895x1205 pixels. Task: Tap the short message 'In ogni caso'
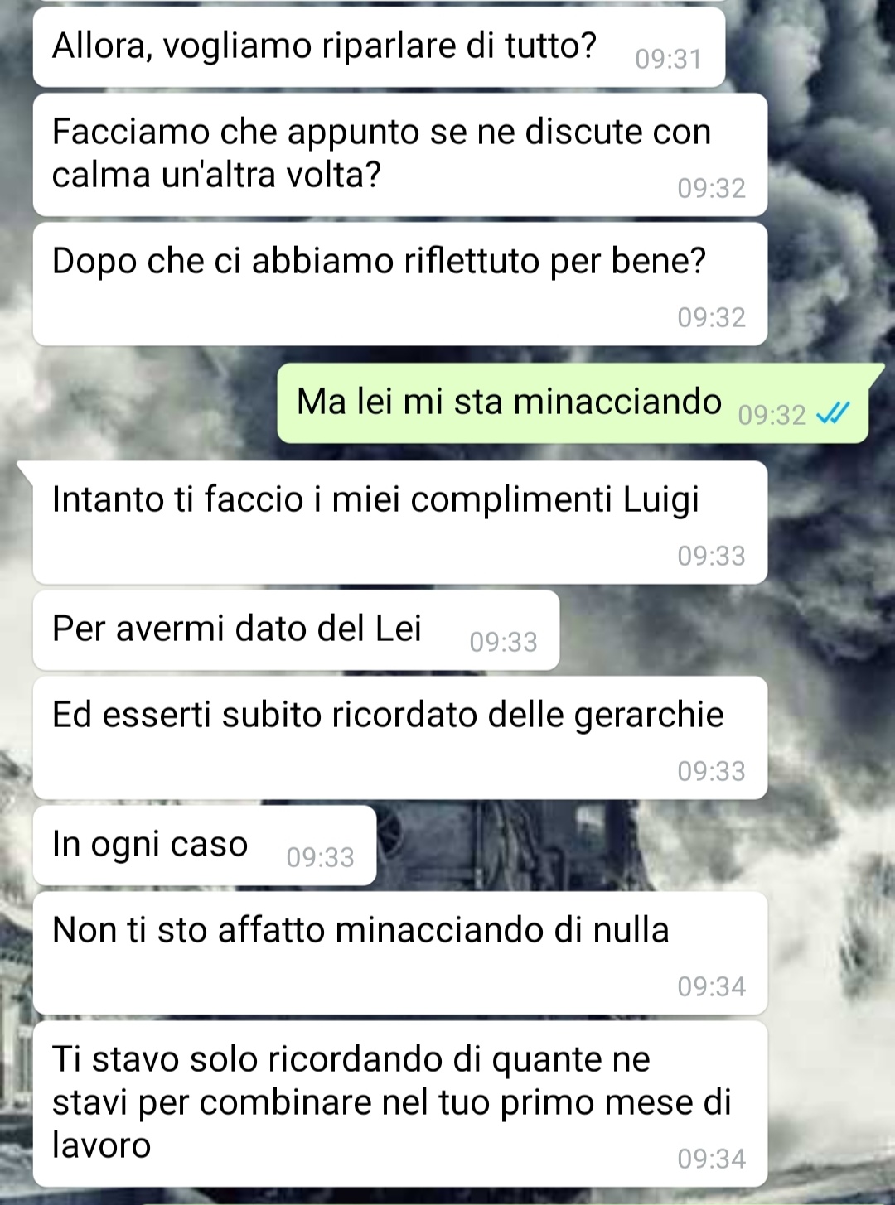pyautogui.click(x=204, y=845)
